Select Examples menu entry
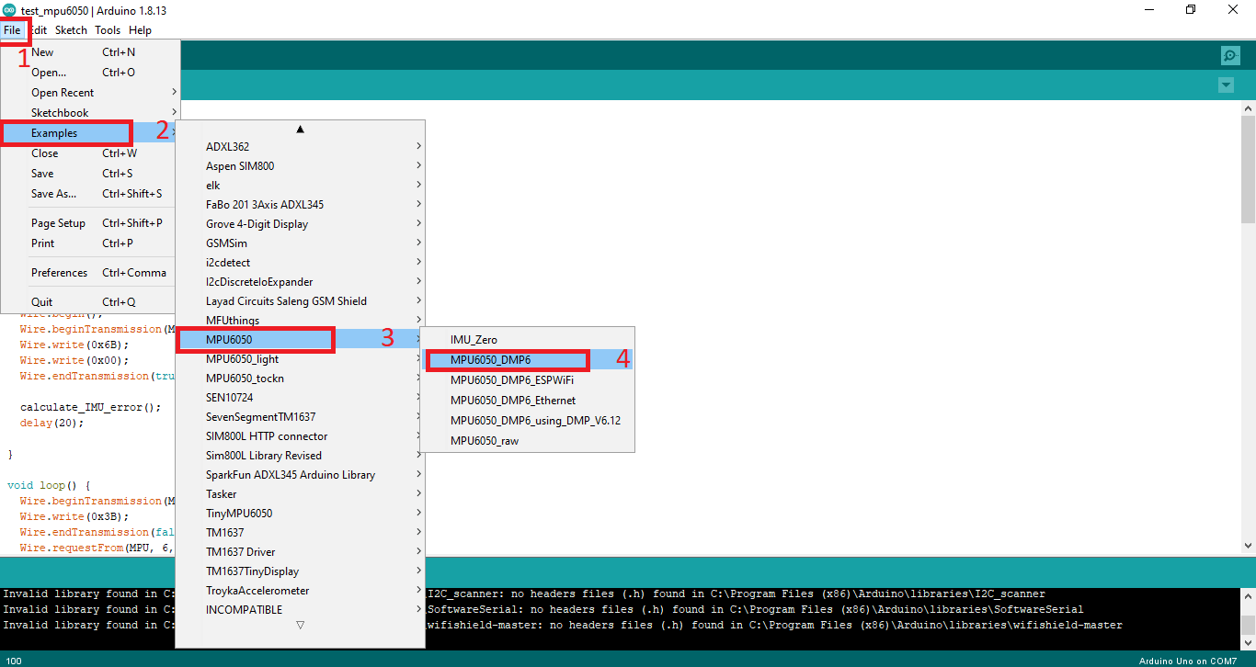This screenshot has width=1256, height=667. 89,133
